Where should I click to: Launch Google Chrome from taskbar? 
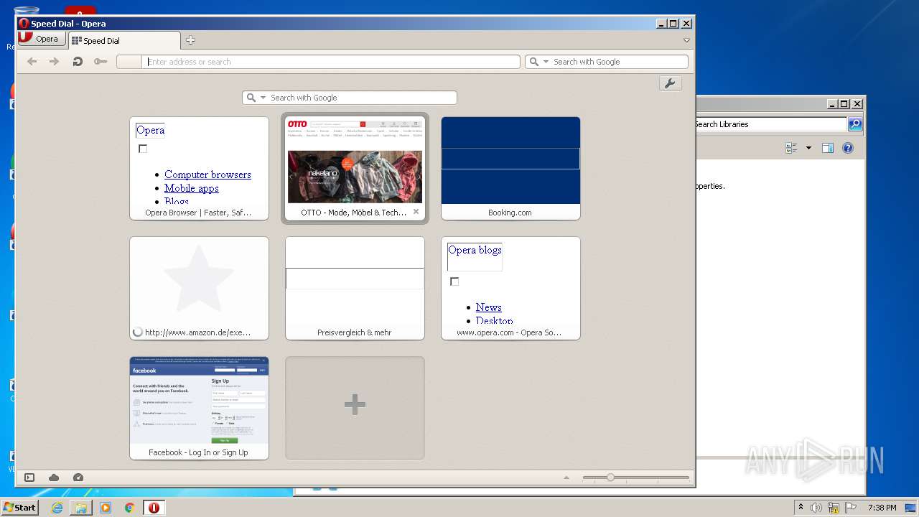[130, 508]
